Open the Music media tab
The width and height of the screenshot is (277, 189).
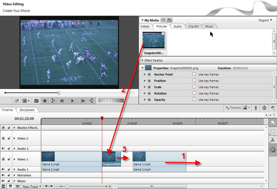(x=209, y=26)
